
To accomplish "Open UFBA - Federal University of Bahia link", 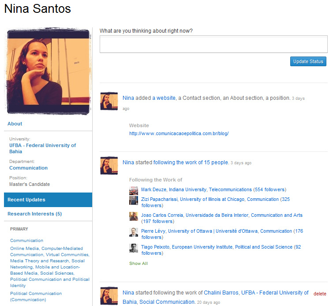I will click(42, 148).
